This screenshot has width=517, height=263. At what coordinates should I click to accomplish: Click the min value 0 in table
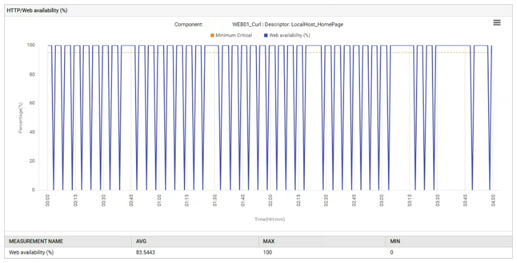tap(392, 252)
